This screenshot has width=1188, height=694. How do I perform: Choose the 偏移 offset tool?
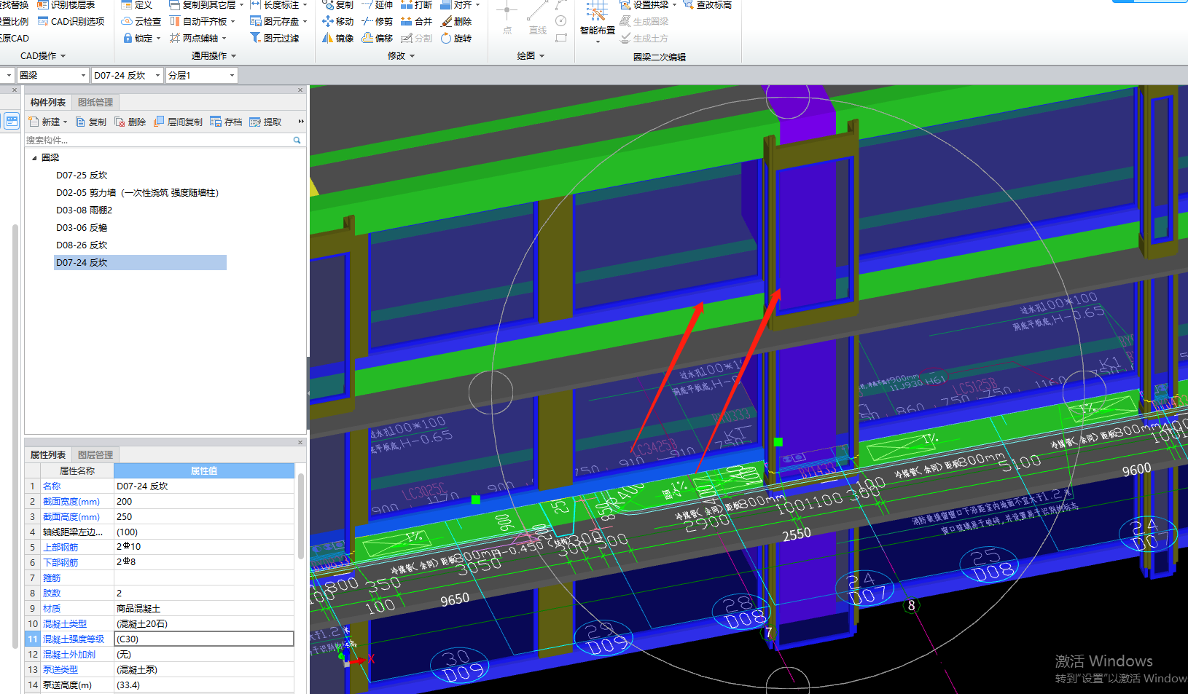378,38
